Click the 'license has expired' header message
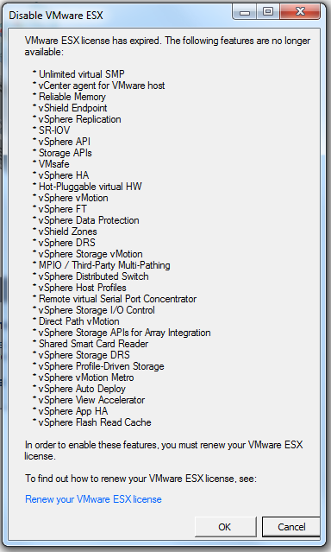This screenshot has height=552, width=331. pyautogui.click(x=167, y=47)
